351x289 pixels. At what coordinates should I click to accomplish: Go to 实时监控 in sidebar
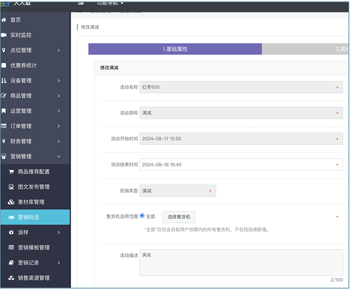[35, 35]
